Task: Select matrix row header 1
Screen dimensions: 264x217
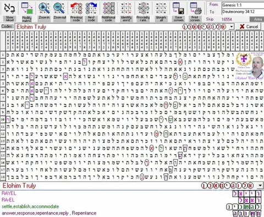Action: click(x=3, y=55)
